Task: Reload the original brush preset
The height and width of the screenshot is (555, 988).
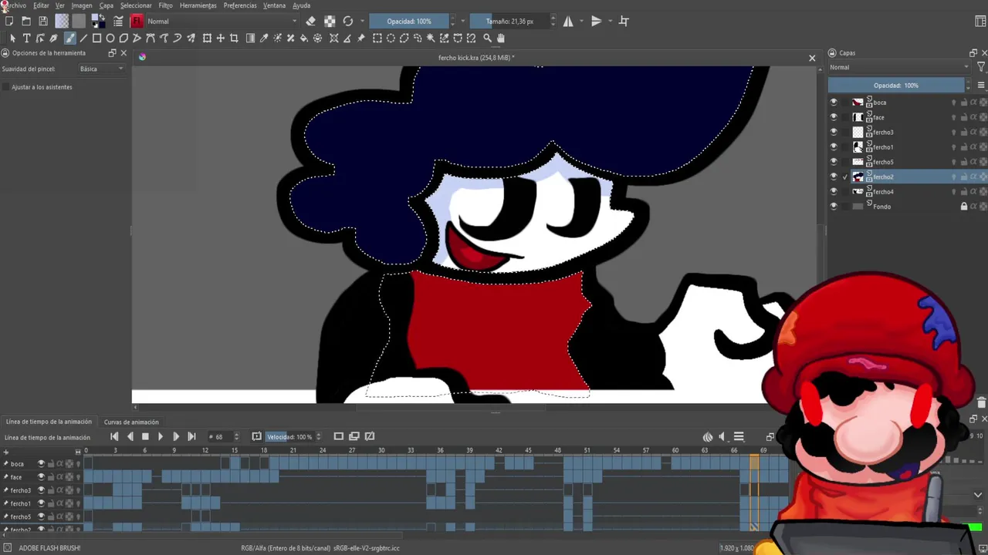Action: coord(348,21)
